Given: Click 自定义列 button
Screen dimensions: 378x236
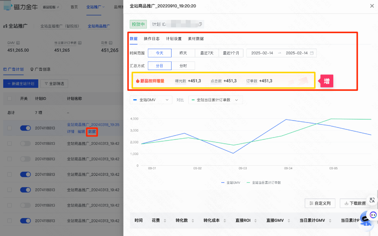Looking at the screenshot, I should (320, 203).
